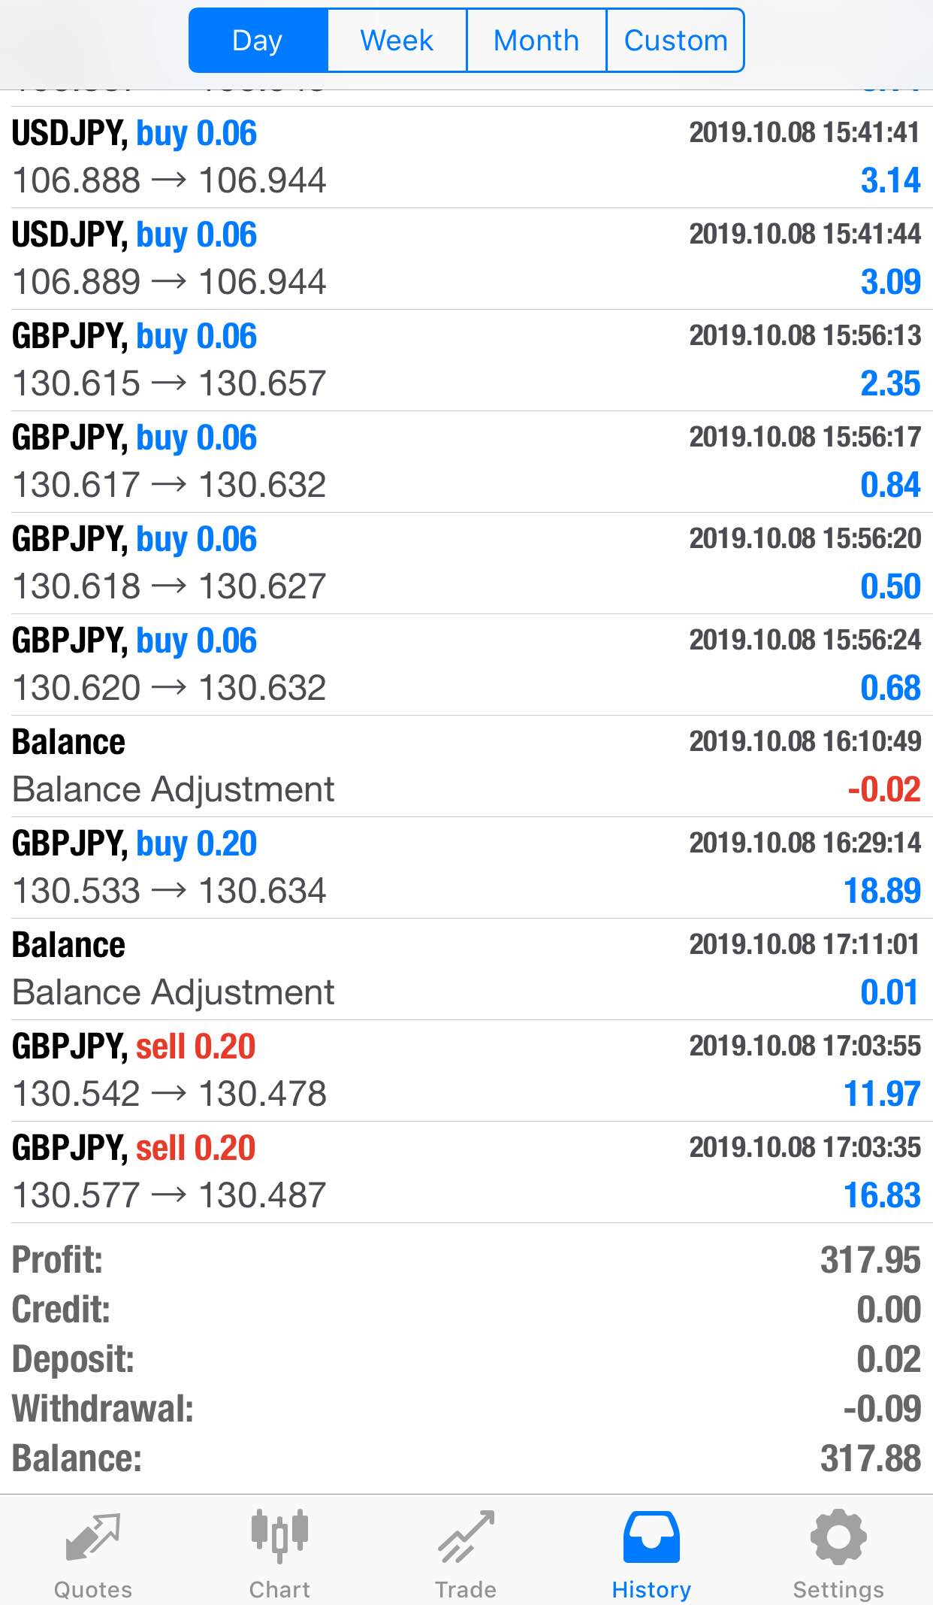This screenshot has height=1605, width=933.
Task: Open GBPJPY buy 0.20 trade with profit 18.89
Action: click(466, 868)
